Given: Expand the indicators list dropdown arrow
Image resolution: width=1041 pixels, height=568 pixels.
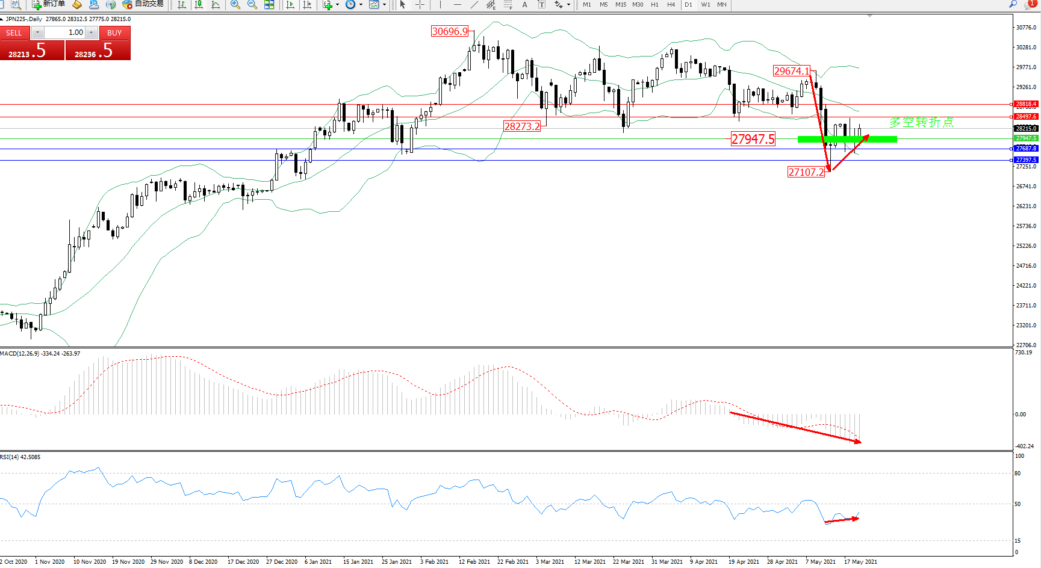Looking at the screenshot, I should click(x=337, y=5).
